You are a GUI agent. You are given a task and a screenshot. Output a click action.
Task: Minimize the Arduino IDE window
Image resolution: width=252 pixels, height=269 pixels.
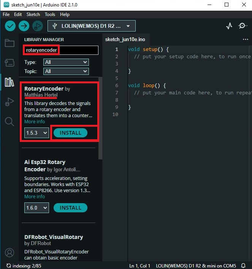click(209, 5)
